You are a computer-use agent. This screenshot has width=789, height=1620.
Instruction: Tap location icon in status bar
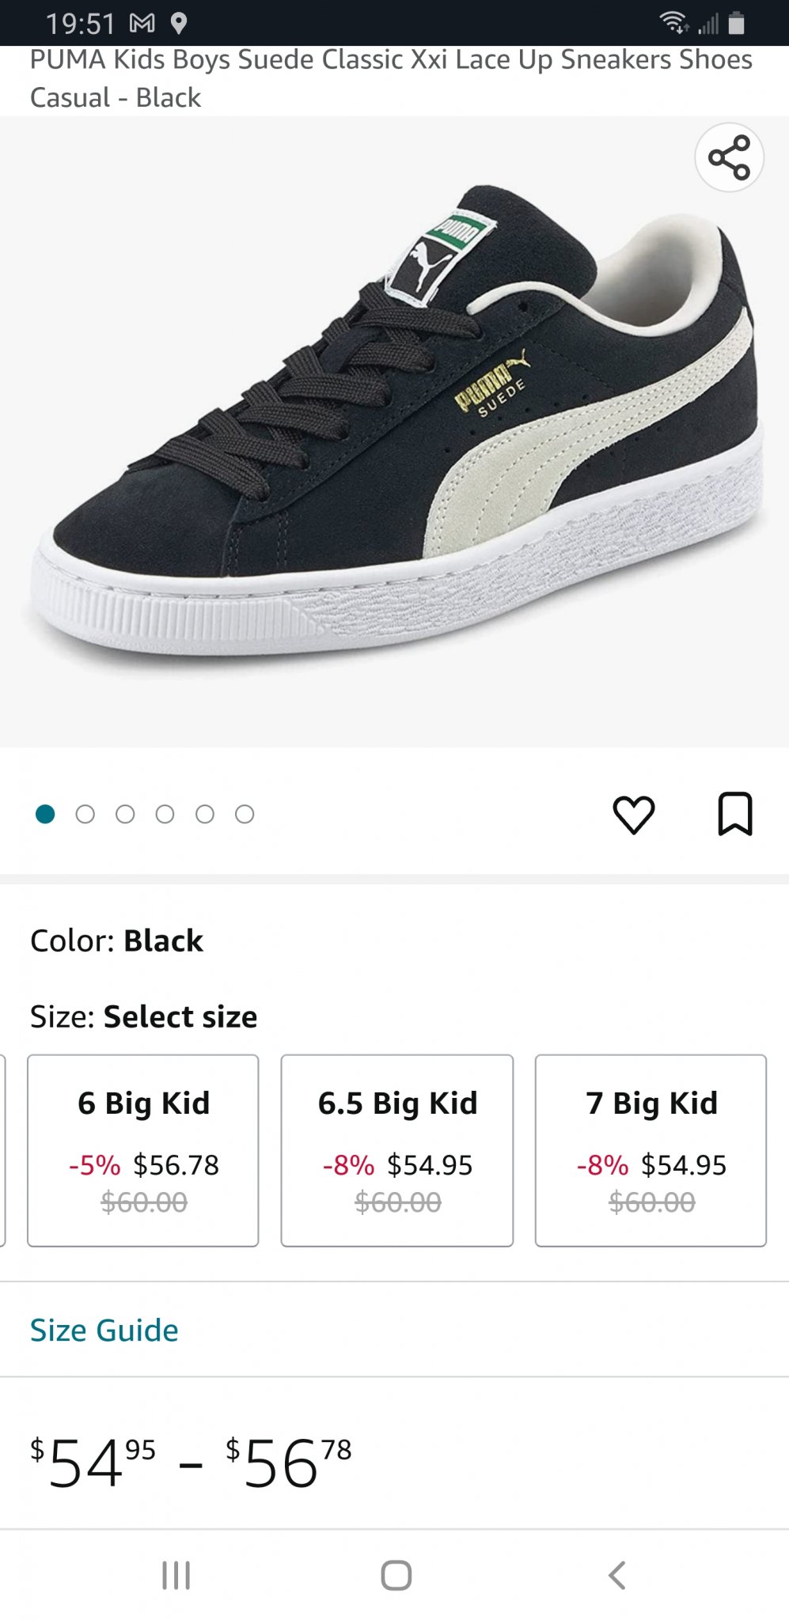point(179,24)
